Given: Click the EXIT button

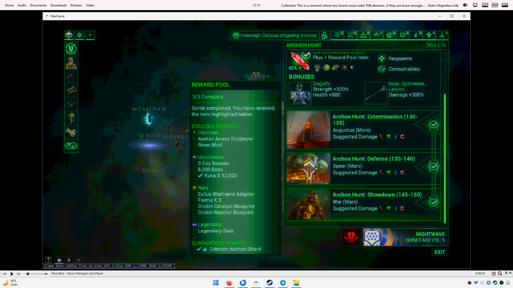Looking at the screenshot, I should 440,252.
